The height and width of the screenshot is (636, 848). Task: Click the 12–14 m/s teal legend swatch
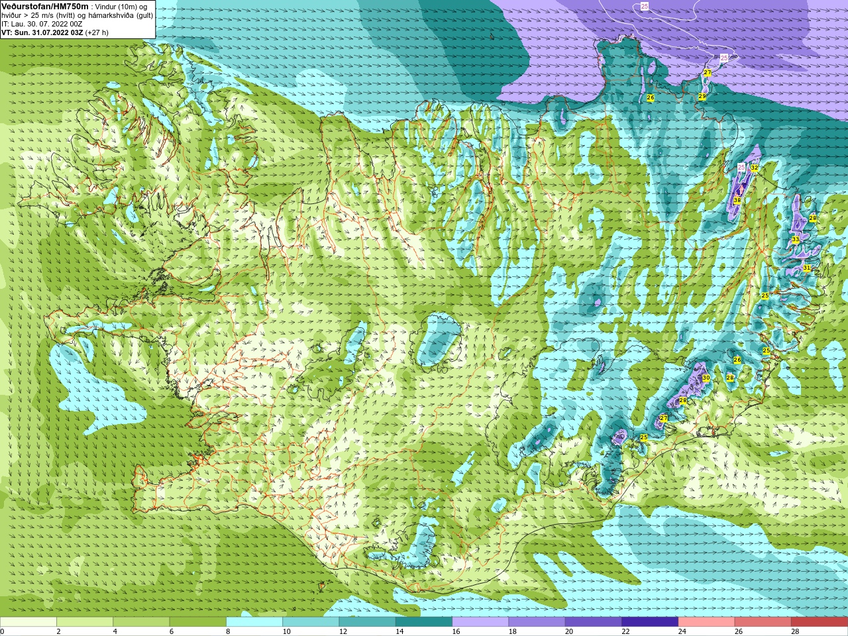tap(367, 622)
